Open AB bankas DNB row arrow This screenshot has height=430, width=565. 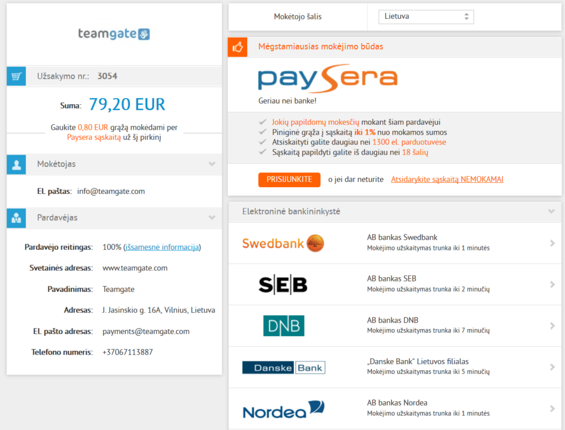tap(552, 326)
